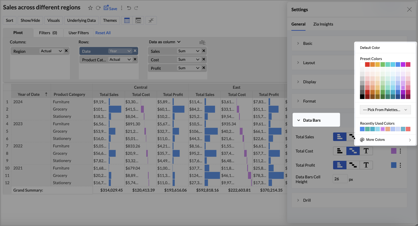Select left-aligned bar style for Total Cost

[x=340, y=151]
